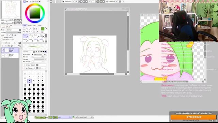Select the shape tool
This screenshot has height=123, width=218.
point(34,29)
